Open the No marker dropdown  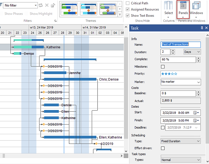pyautogui.click(x=181, y=82)
